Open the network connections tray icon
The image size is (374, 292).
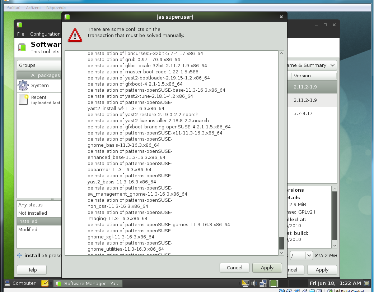click(x=263, y=283)
